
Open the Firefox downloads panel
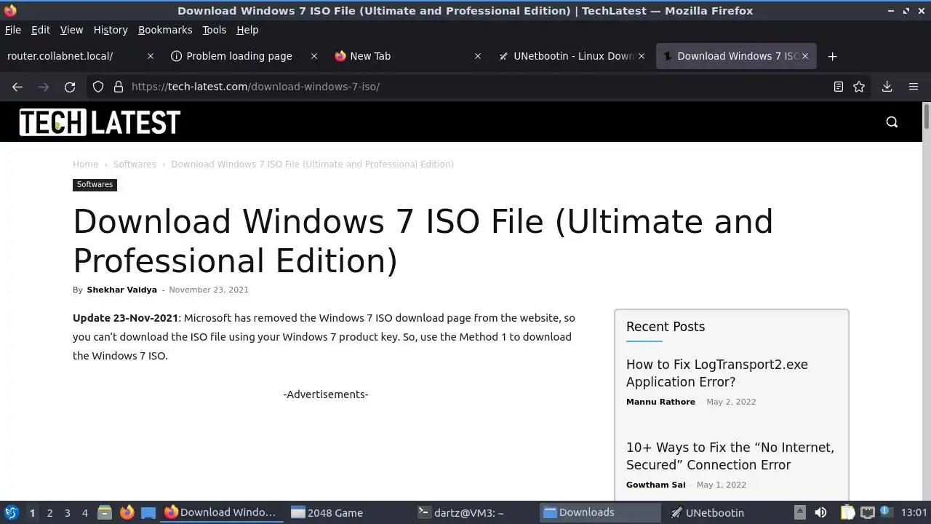pos(887,87)
